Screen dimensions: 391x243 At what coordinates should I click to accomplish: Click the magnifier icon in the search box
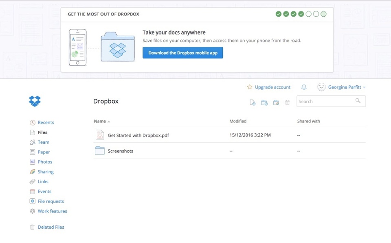[x=358, y=101]
